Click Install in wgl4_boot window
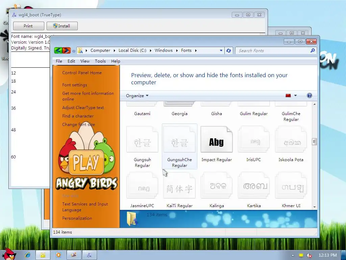Image resolution: width=346 pixels, height=260 pixels. [62, 26]
